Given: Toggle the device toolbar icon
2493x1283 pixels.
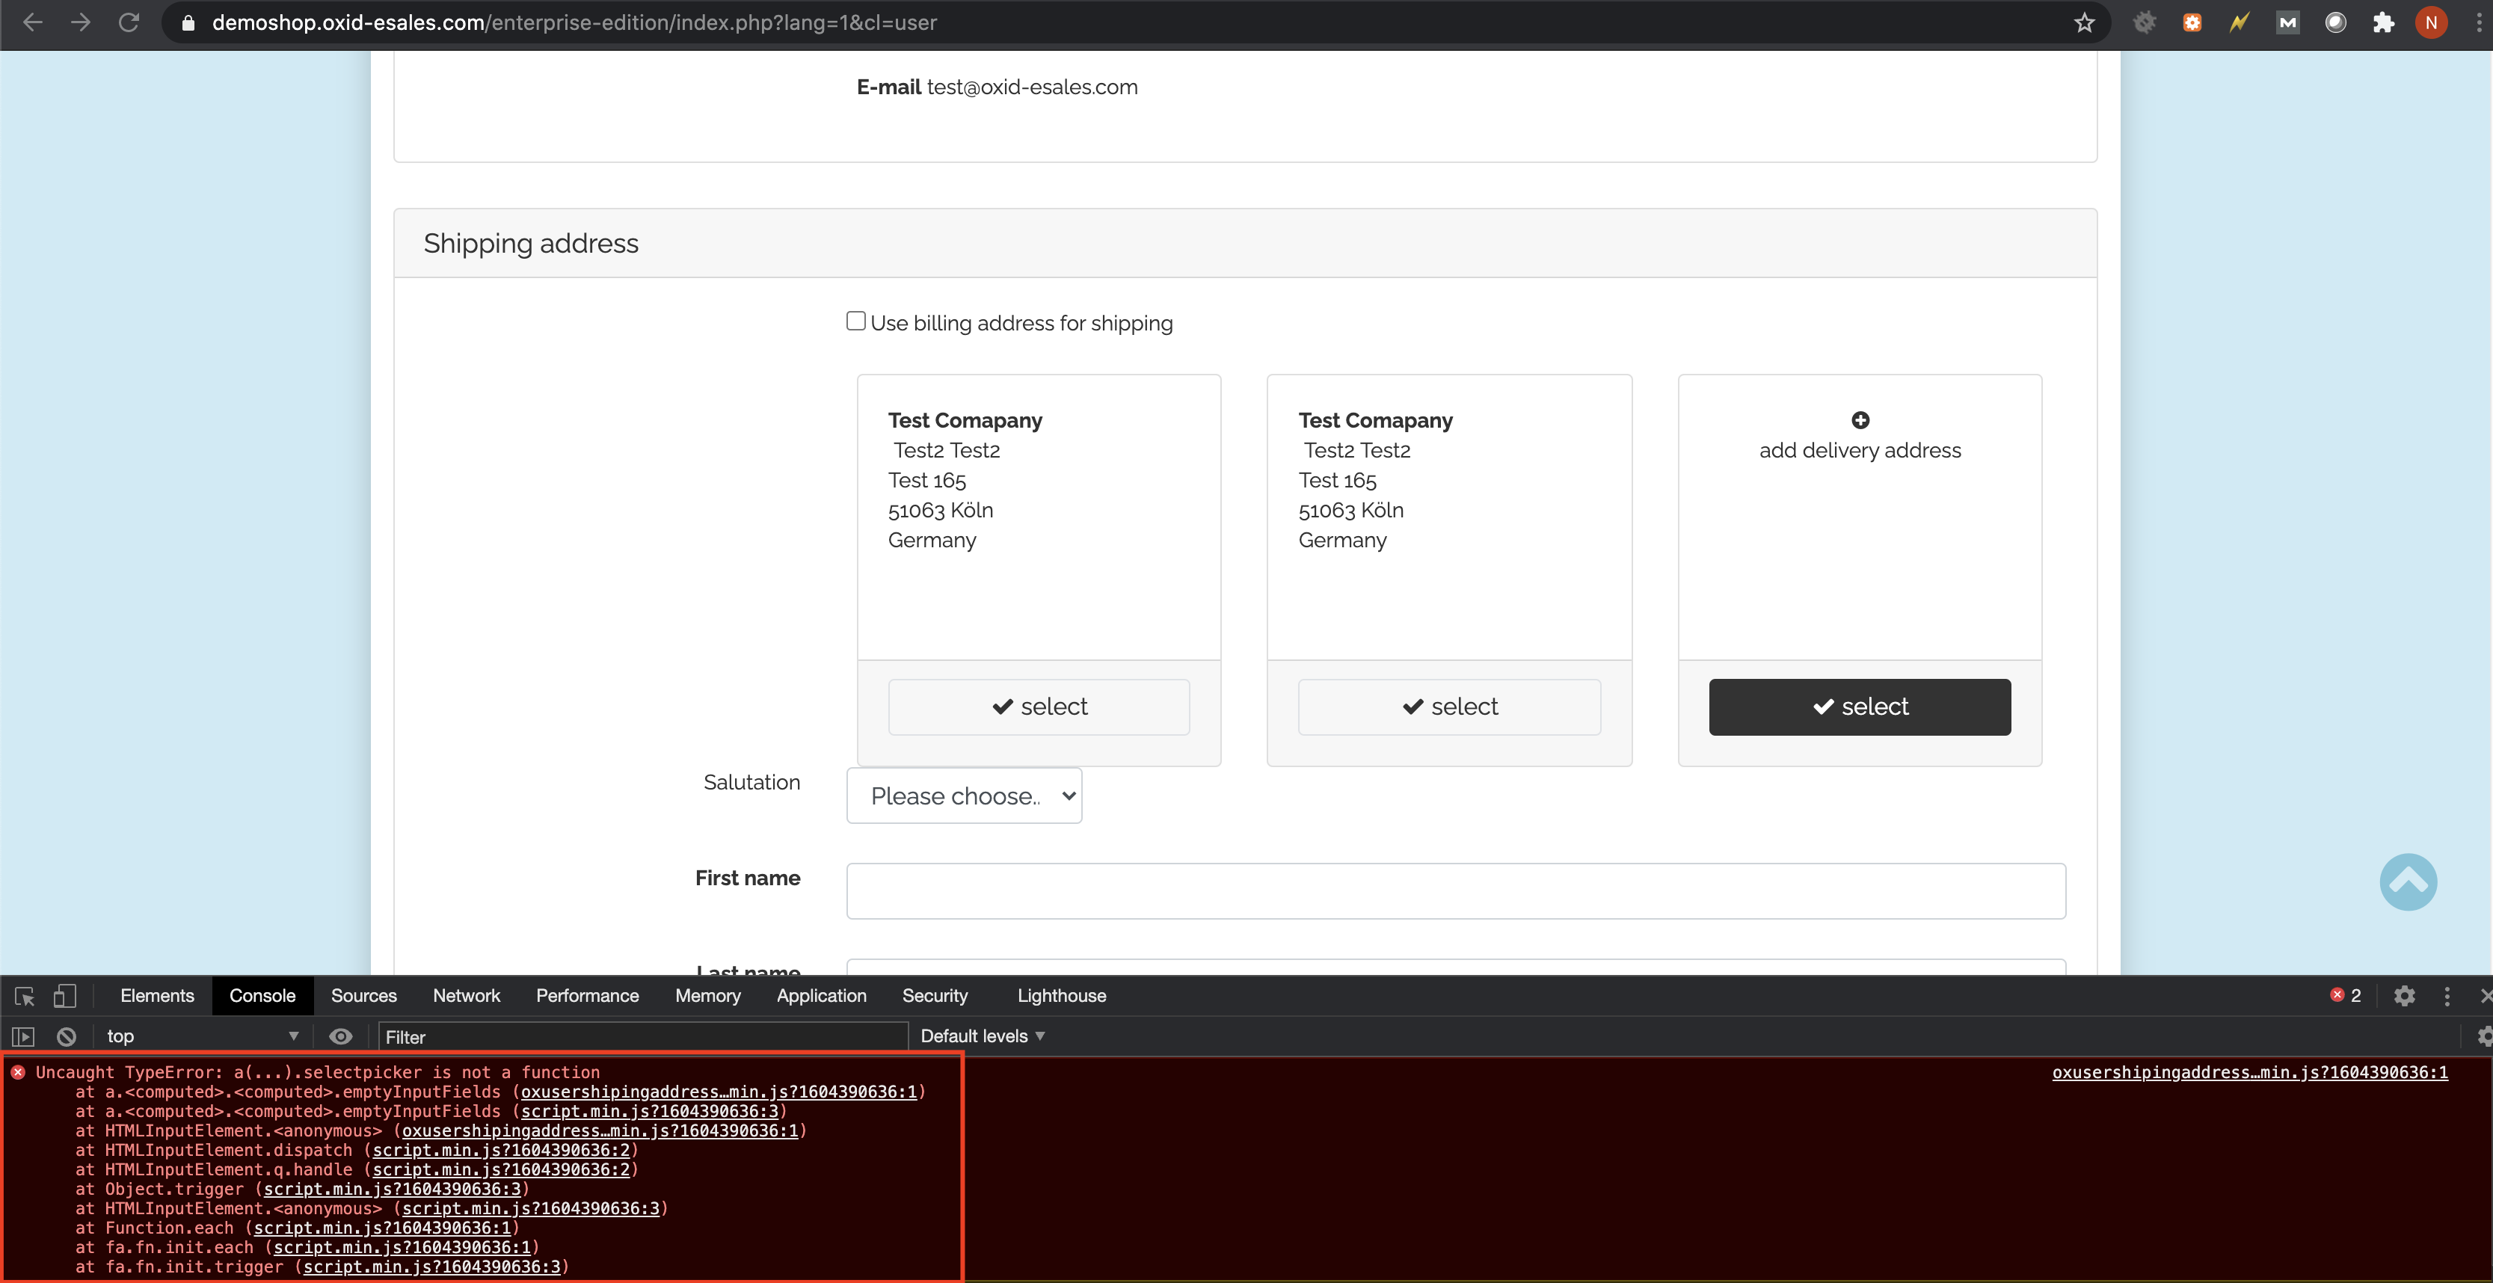Looking at the screenshot, I should coord(65,996).
